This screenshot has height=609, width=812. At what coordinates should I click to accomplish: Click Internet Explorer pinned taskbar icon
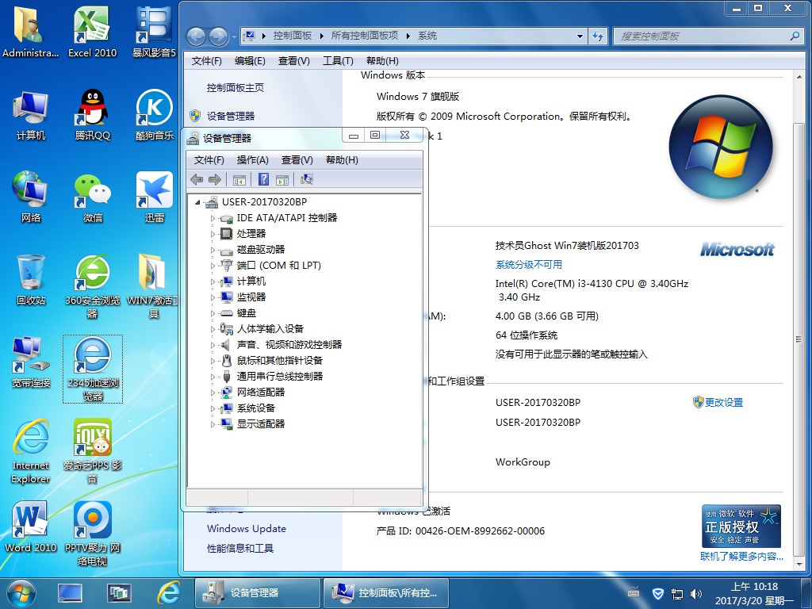coord(168,593)
